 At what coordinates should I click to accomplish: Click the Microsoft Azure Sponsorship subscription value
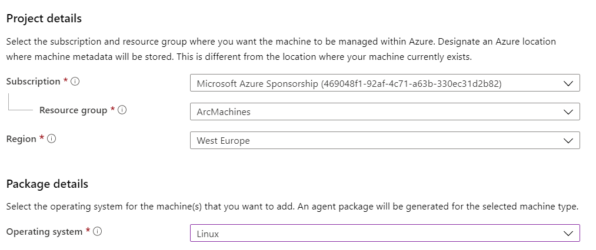tap(349, 84)
